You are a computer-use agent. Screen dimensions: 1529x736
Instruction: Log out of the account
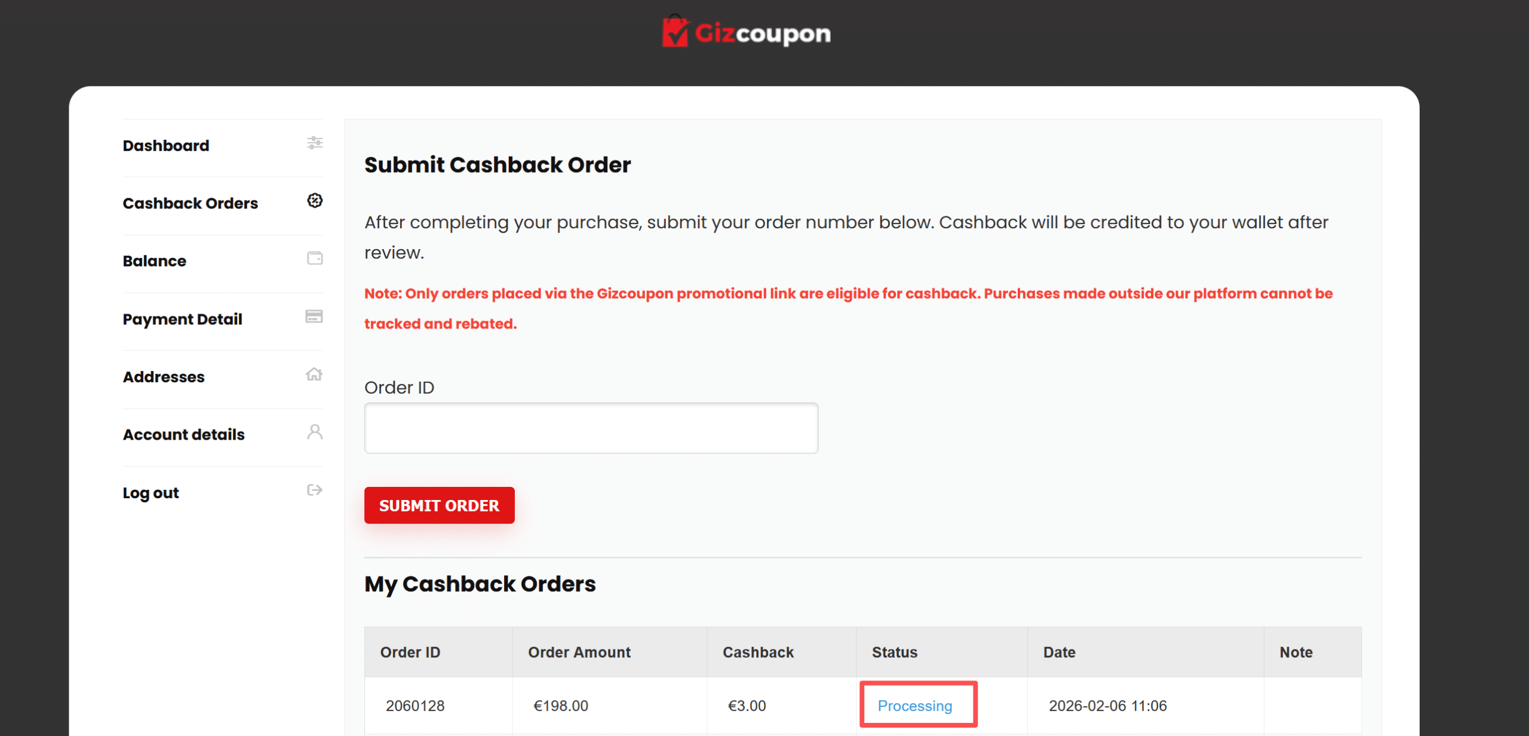(x=151, y=493)
